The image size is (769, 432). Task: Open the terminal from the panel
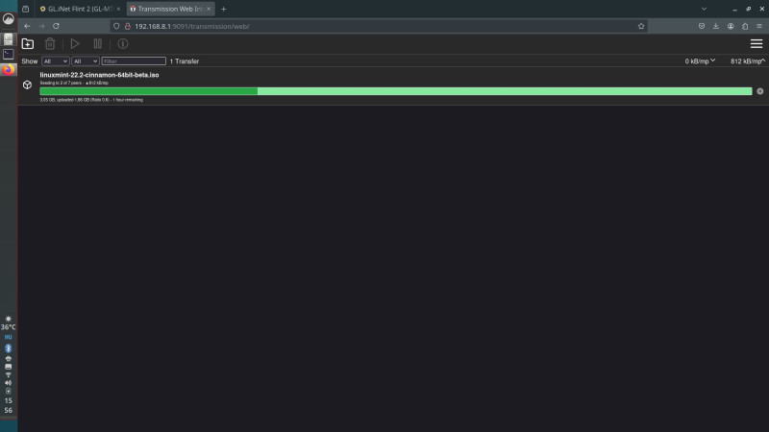pyautogui.click(x=9, y=54)
